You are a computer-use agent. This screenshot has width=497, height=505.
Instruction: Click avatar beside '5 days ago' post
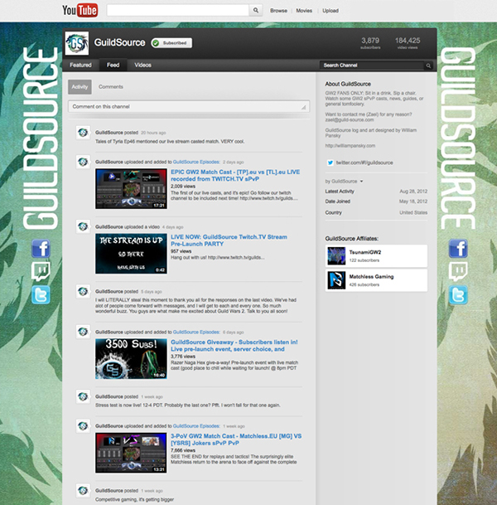(x=83, y=291)
